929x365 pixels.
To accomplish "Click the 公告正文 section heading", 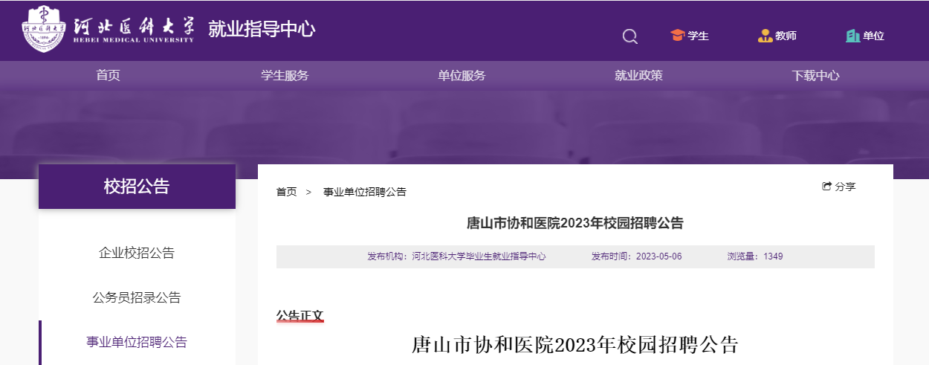I will click(x=300, y=316).
